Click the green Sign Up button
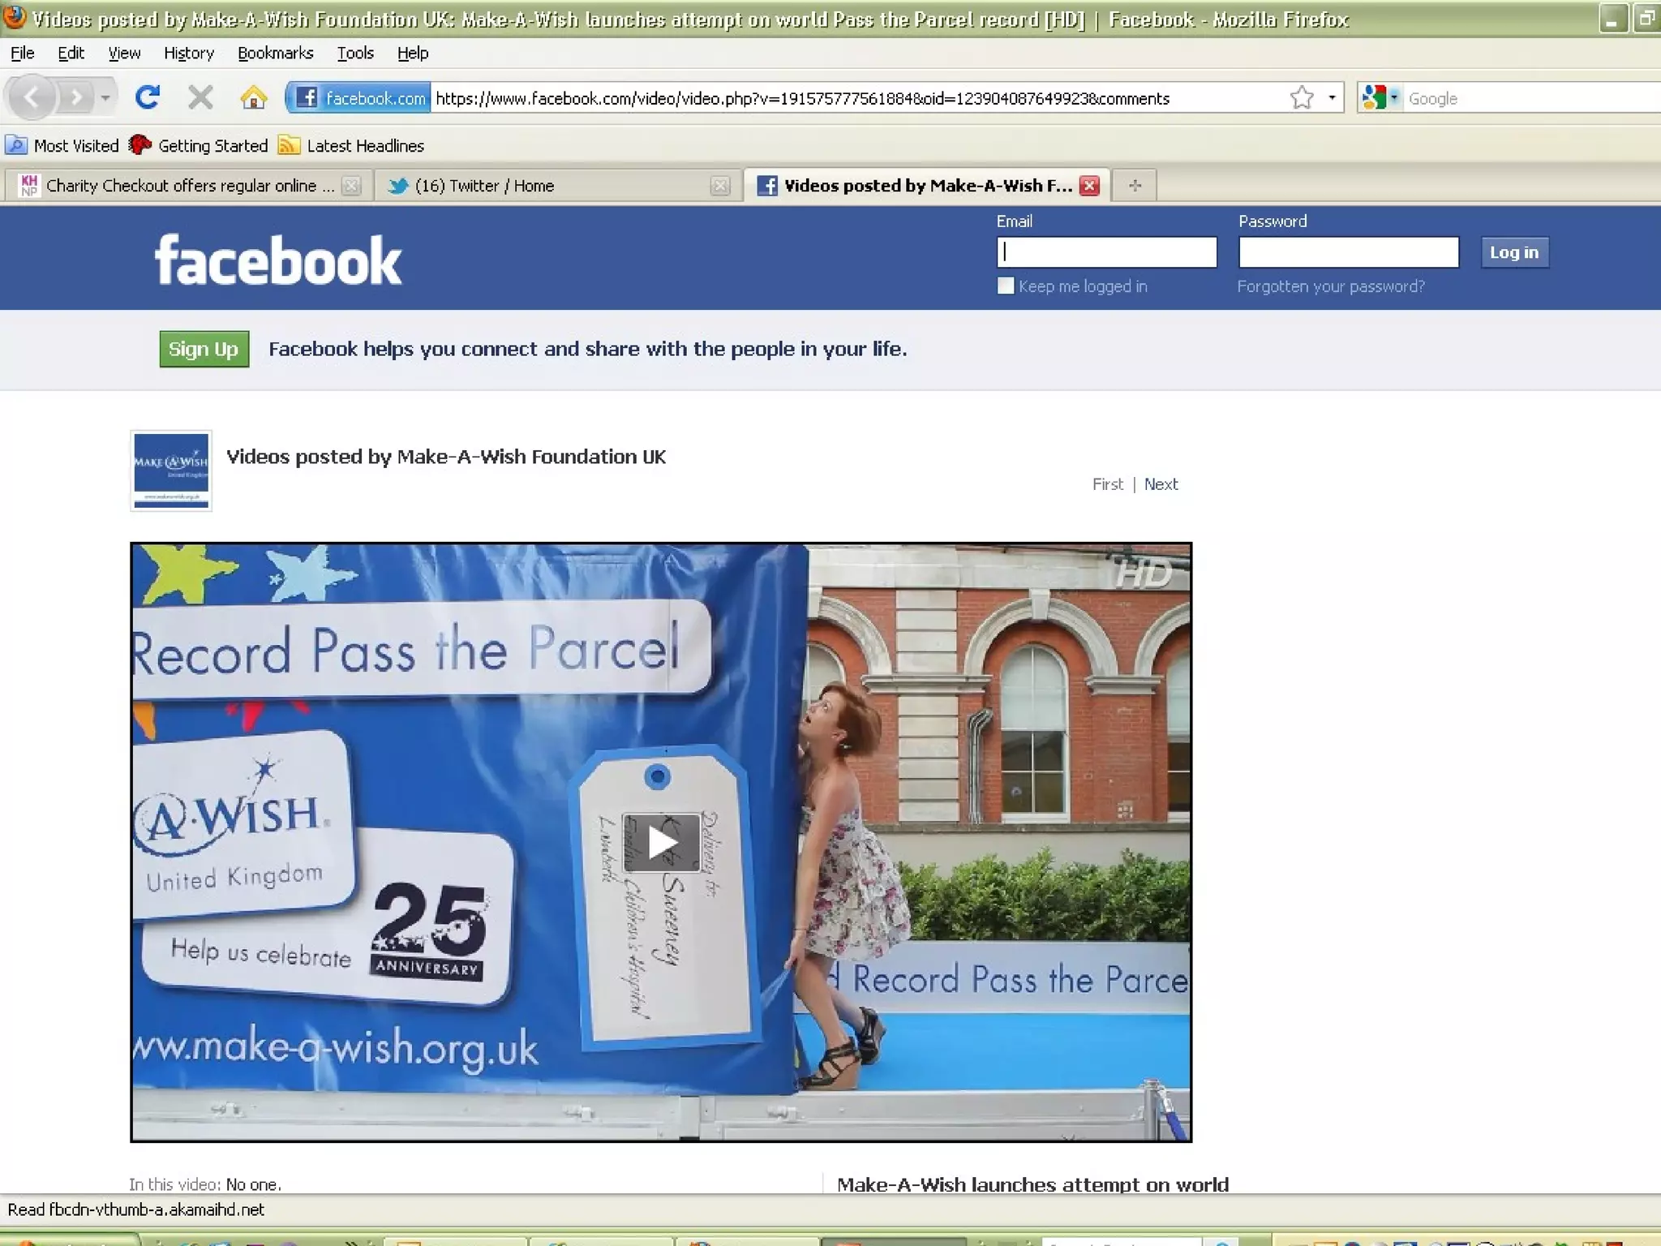Screen dimensions: 1661x1246 (204, 350)
